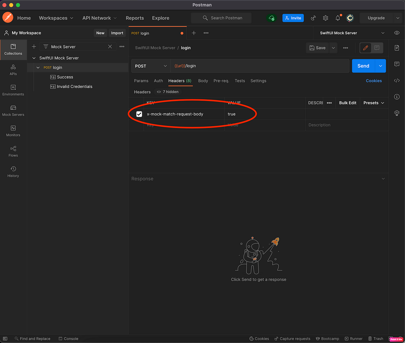405x343 pixels.
Task: Open the request info panel
Action: click(x=397, y=97)
